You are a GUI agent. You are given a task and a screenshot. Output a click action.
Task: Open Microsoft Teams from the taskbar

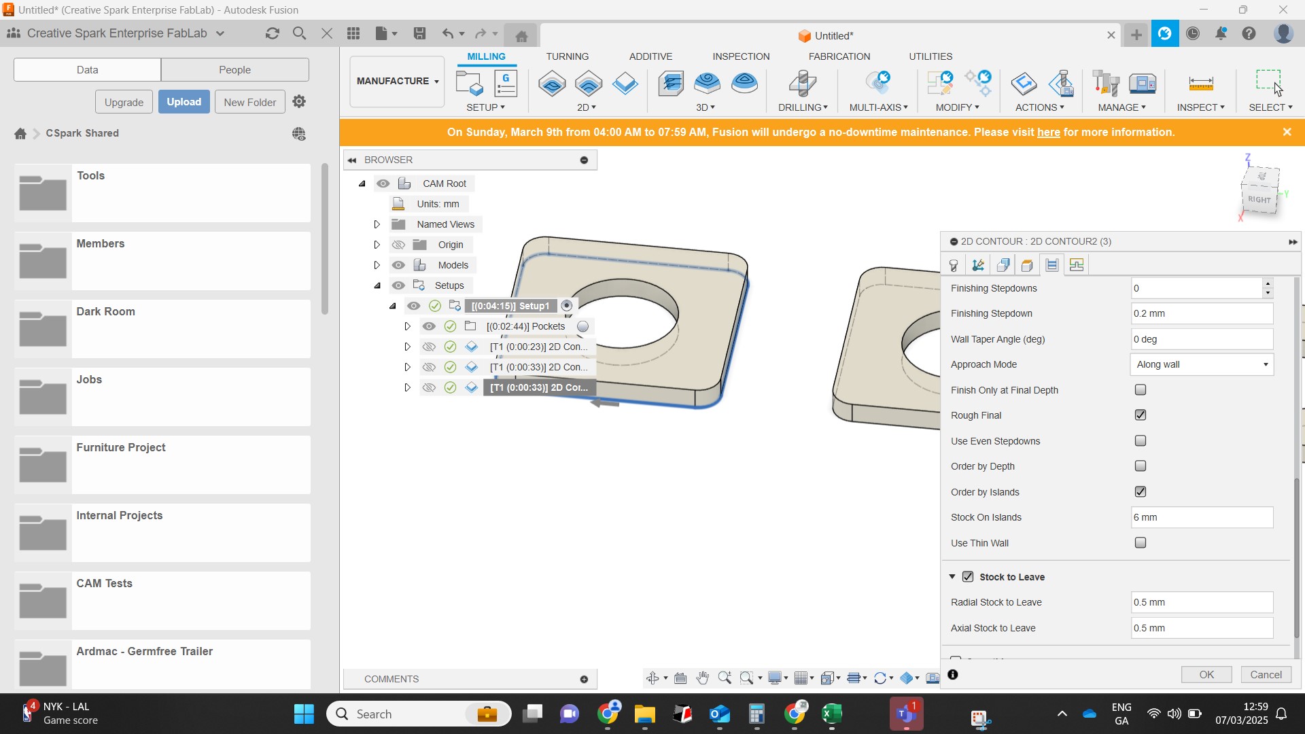[x=906, y=714]
